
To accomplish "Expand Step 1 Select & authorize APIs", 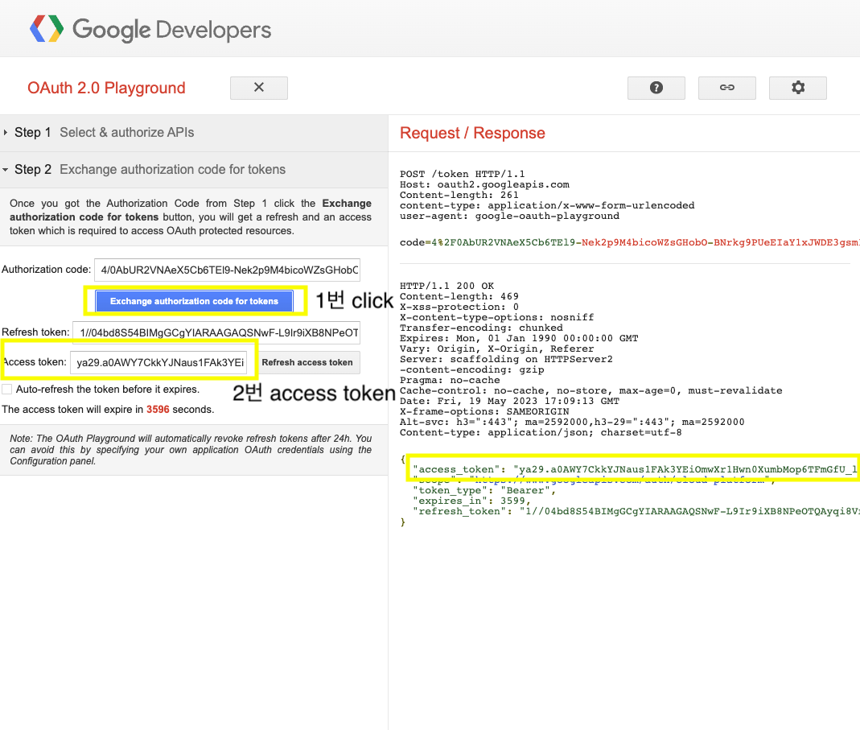I will (x=194, y=133).
